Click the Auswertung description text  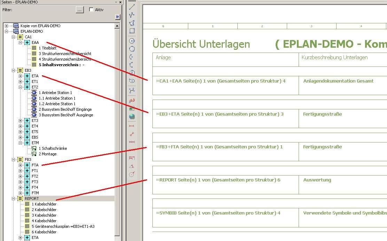(317, 180)
